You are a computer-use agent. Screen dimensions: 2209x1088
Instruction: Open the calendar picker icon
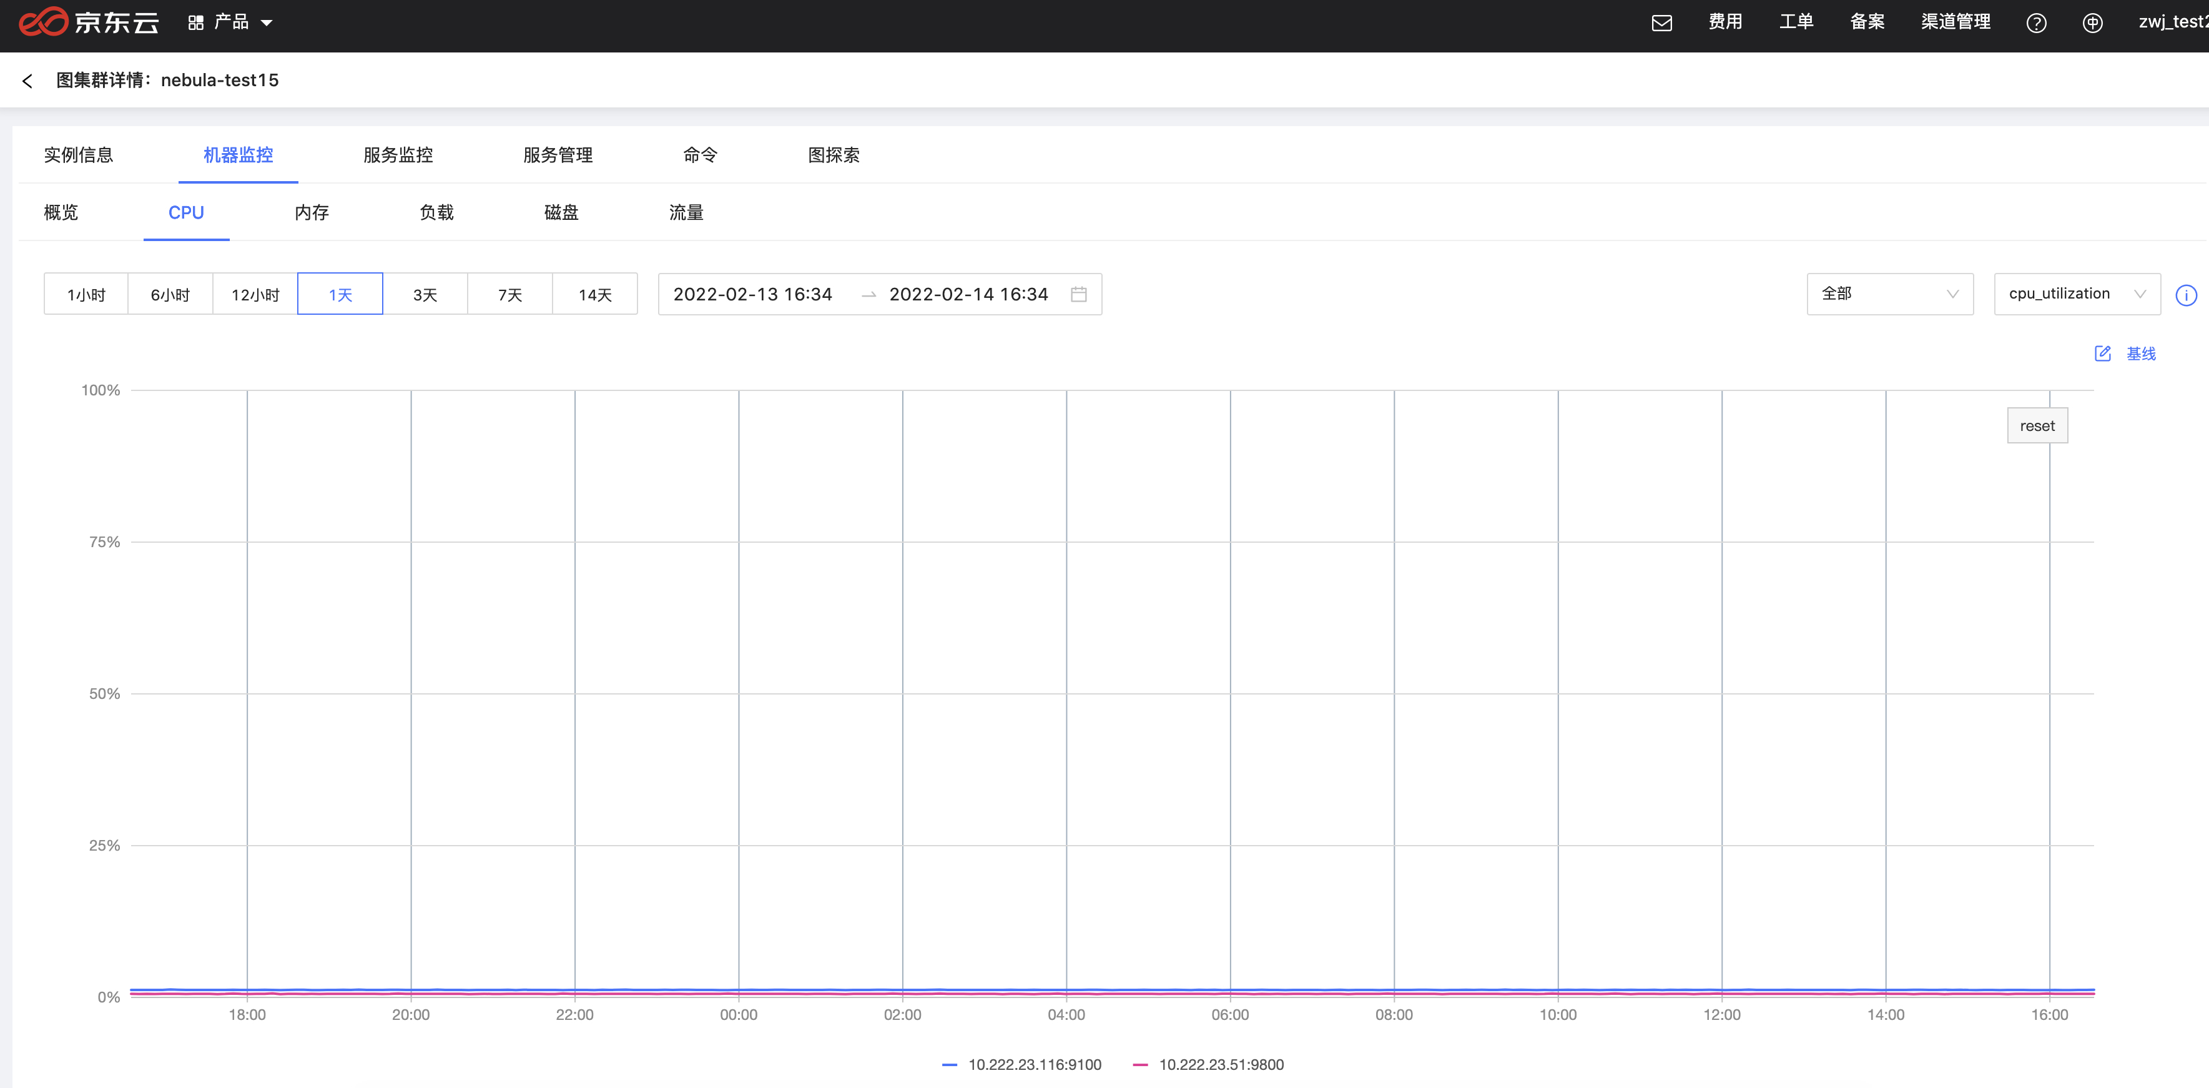click(x=1079, y=294)
